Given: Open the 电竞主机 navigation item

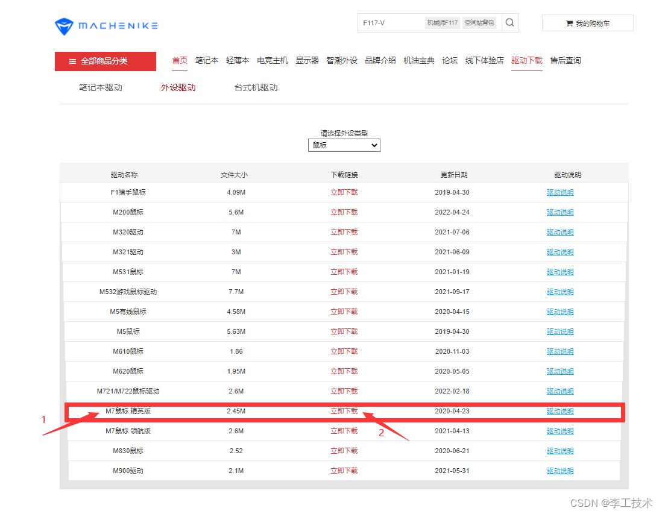Looking at the screenshot, I should coord(273,60).
